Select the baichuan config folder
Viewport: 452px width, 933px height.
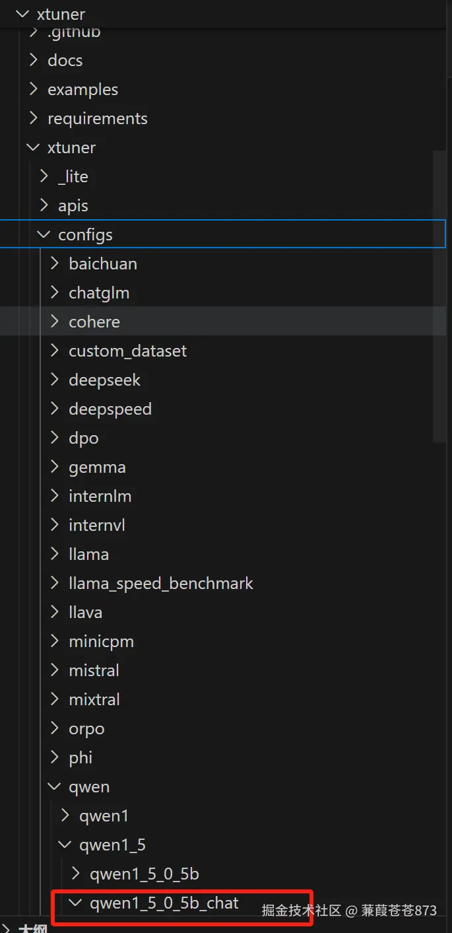(102, 263)
